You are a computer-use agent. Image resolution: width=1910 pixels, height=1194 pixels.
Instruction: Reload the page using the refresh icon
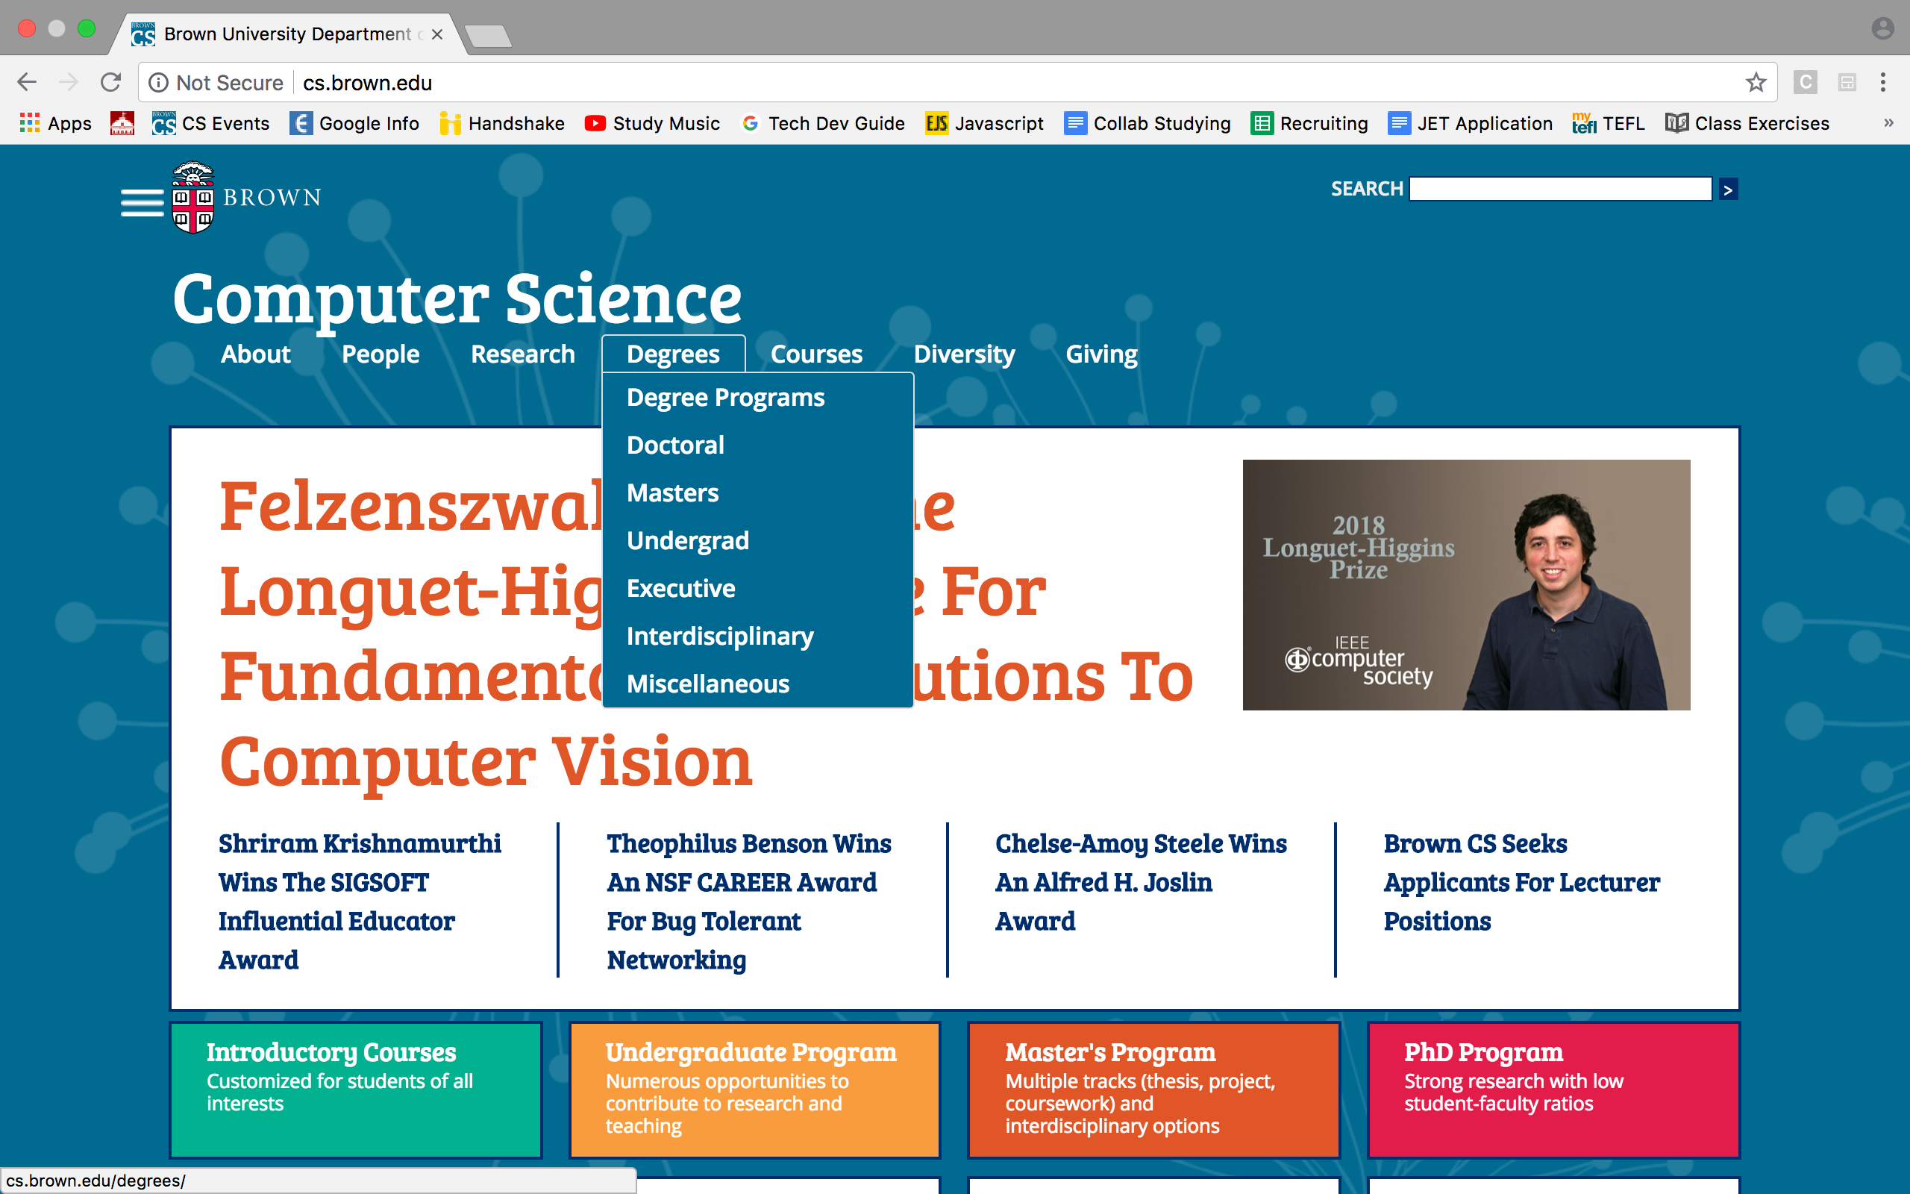pos(111,82)
